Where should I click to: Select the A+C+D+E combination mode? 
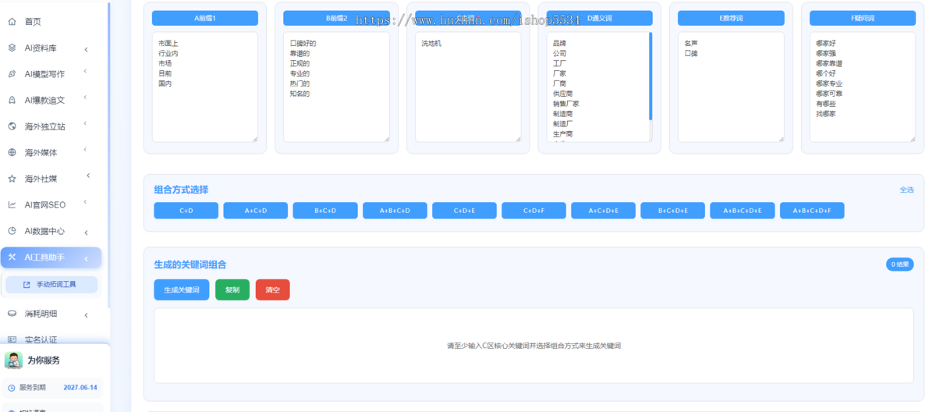coord(603,211)
